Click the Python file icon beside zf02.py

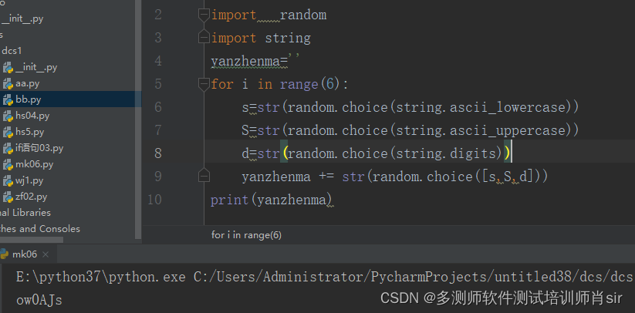pyautogui.click(x=8, y=197)
